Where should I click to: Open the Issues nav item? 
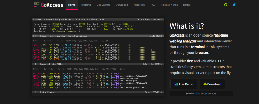click(187, 5)
